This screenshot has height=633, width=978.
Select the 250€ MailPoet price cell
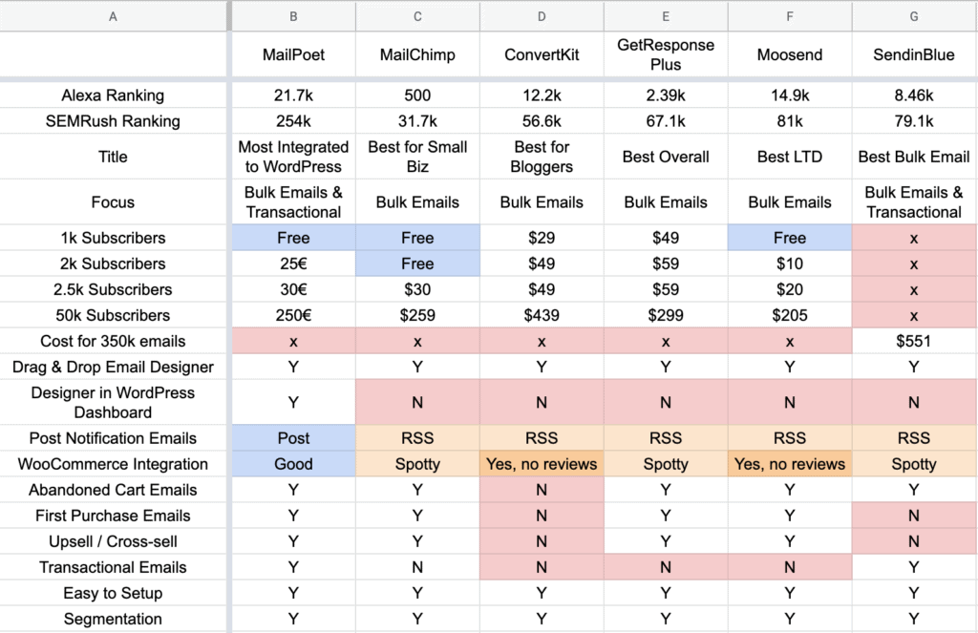[x=293, y=315]
